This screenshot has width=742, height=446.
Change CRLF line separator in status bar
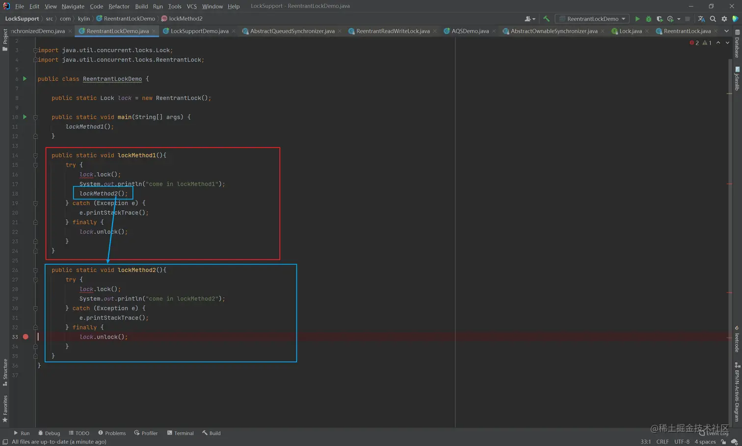[662, 442]
